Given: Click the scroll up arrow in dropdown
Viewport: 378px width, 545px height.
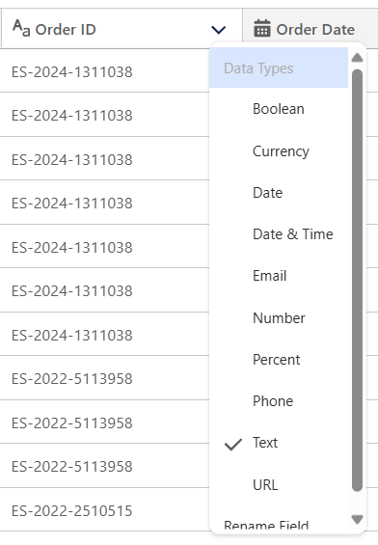Looking at the screenshot, I should point(357,58).
